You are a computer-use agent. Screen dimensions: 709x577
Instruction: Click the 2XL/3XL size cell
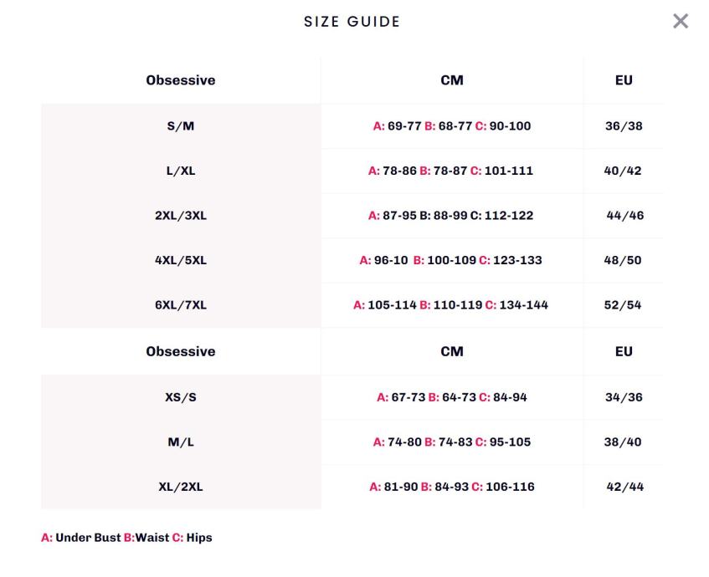pyautogui.click(x=181, y=216)
